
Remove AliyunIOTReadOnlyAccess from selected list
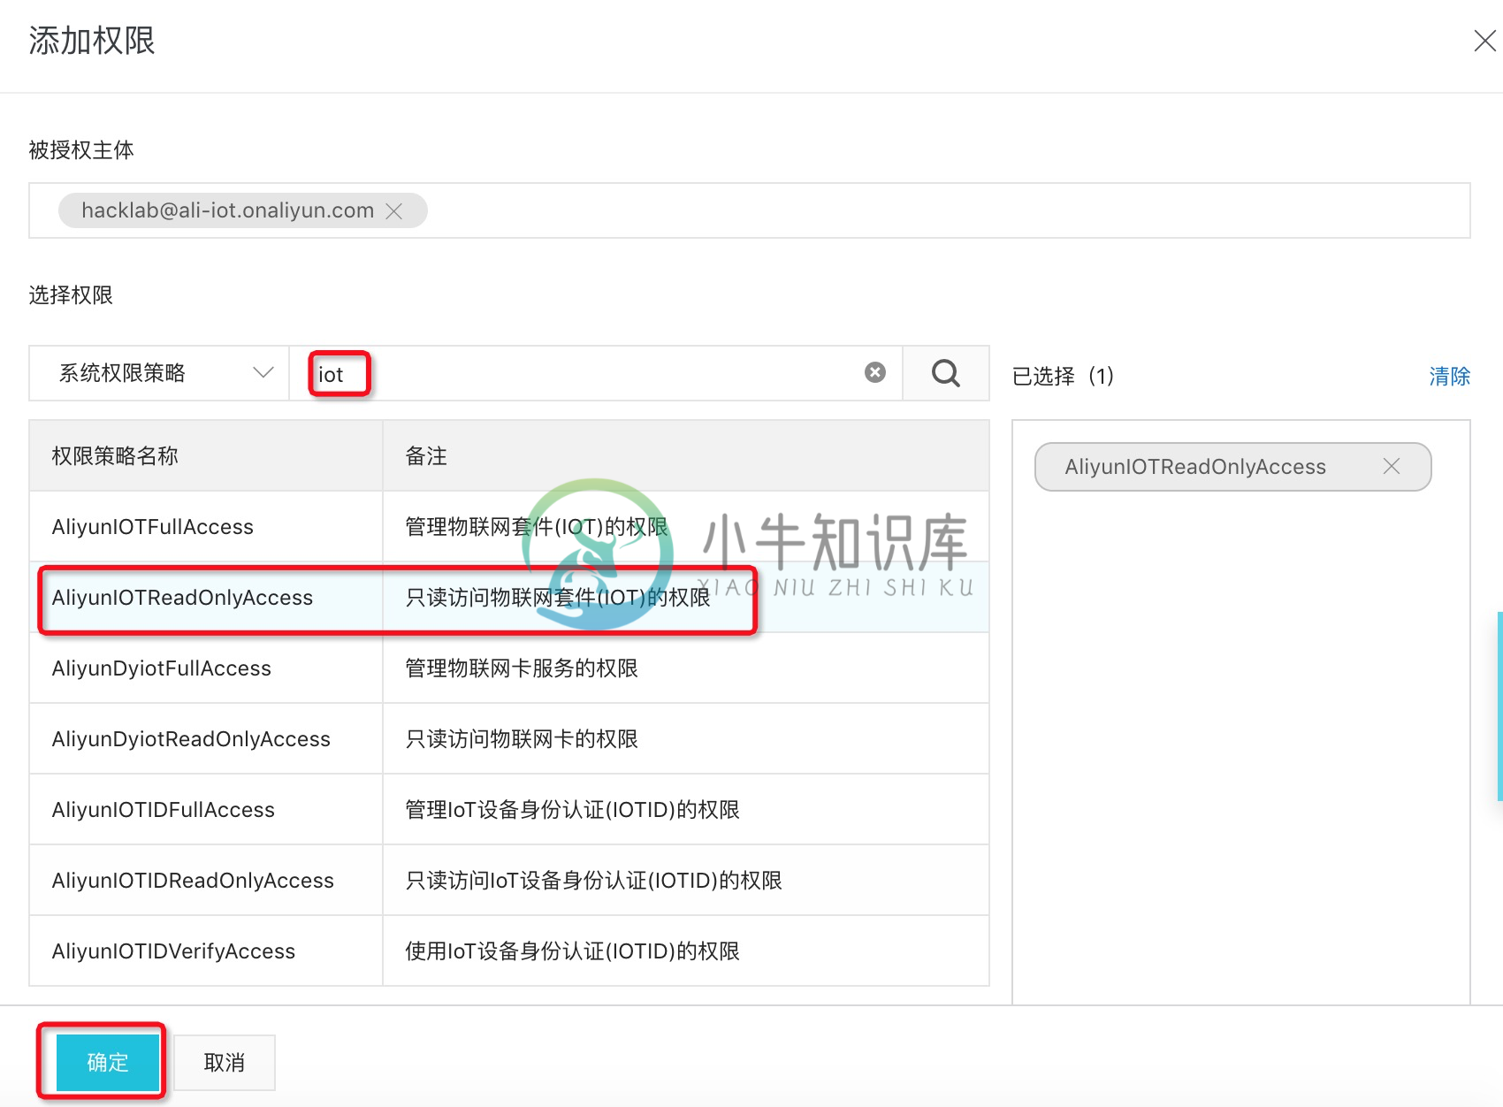click(1392, 466)
